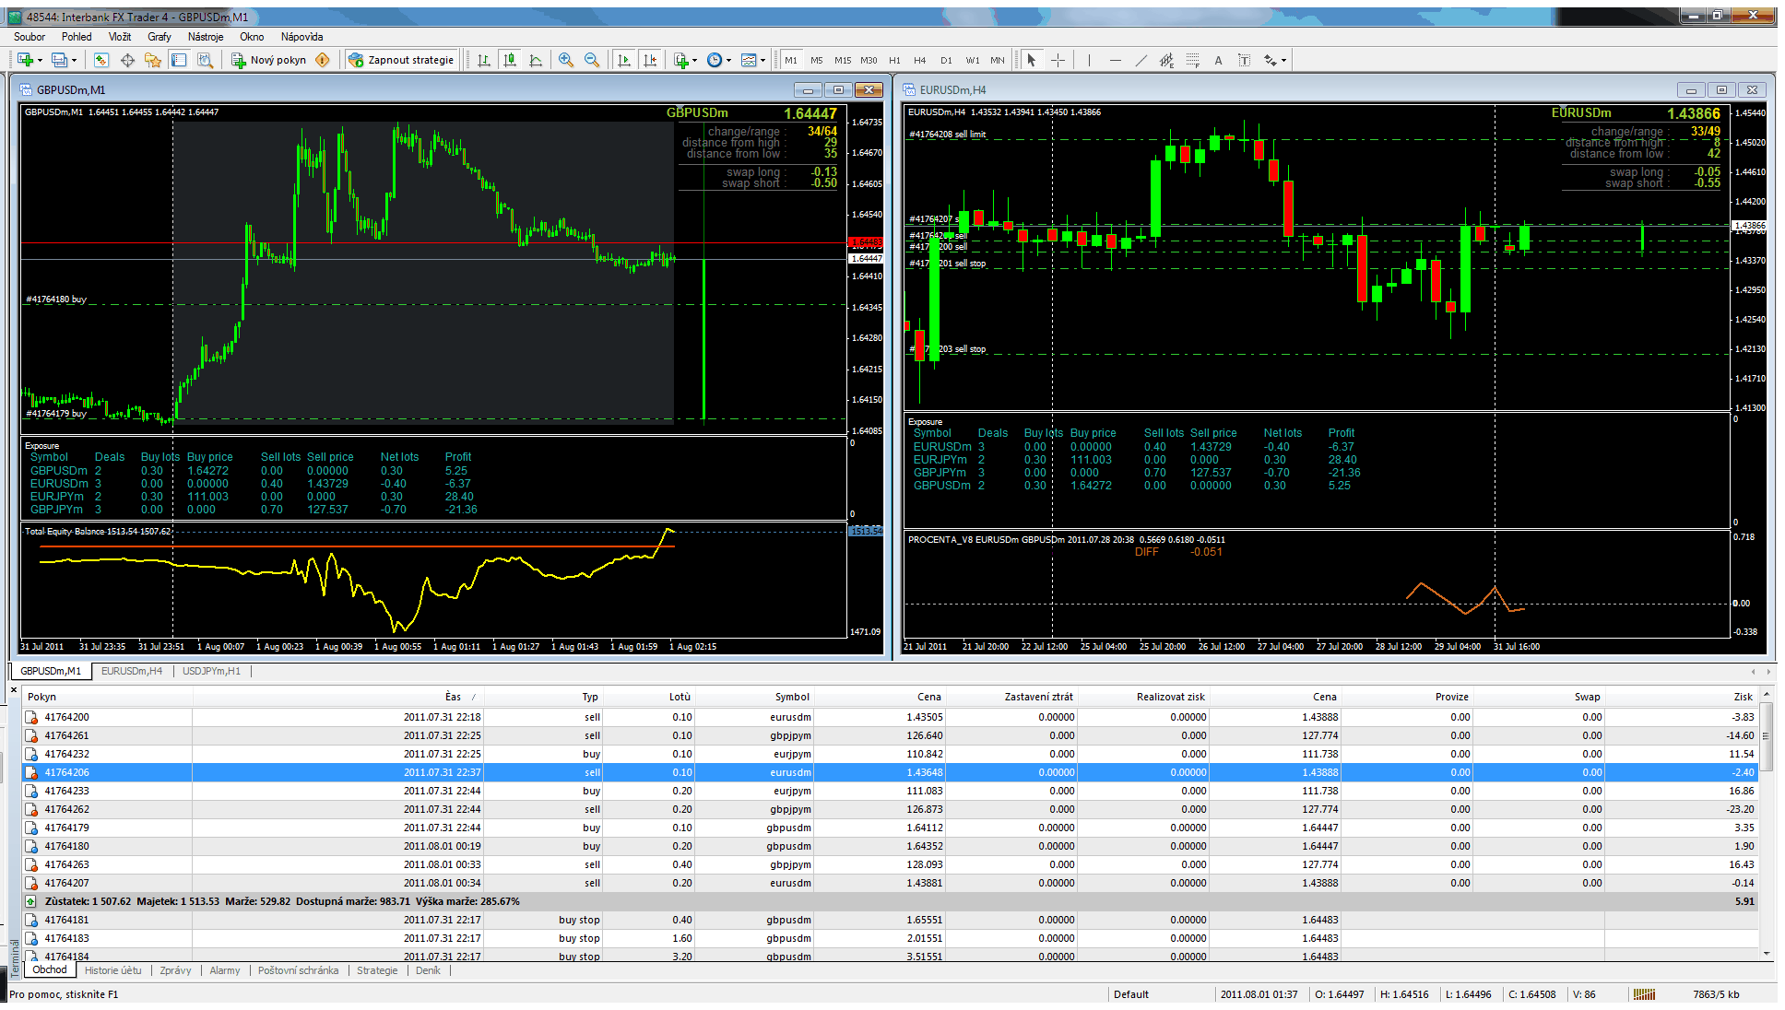Click pending order 41764181 row
This screenshot has height=1010, width=1785.
click(x=890, y=920)
